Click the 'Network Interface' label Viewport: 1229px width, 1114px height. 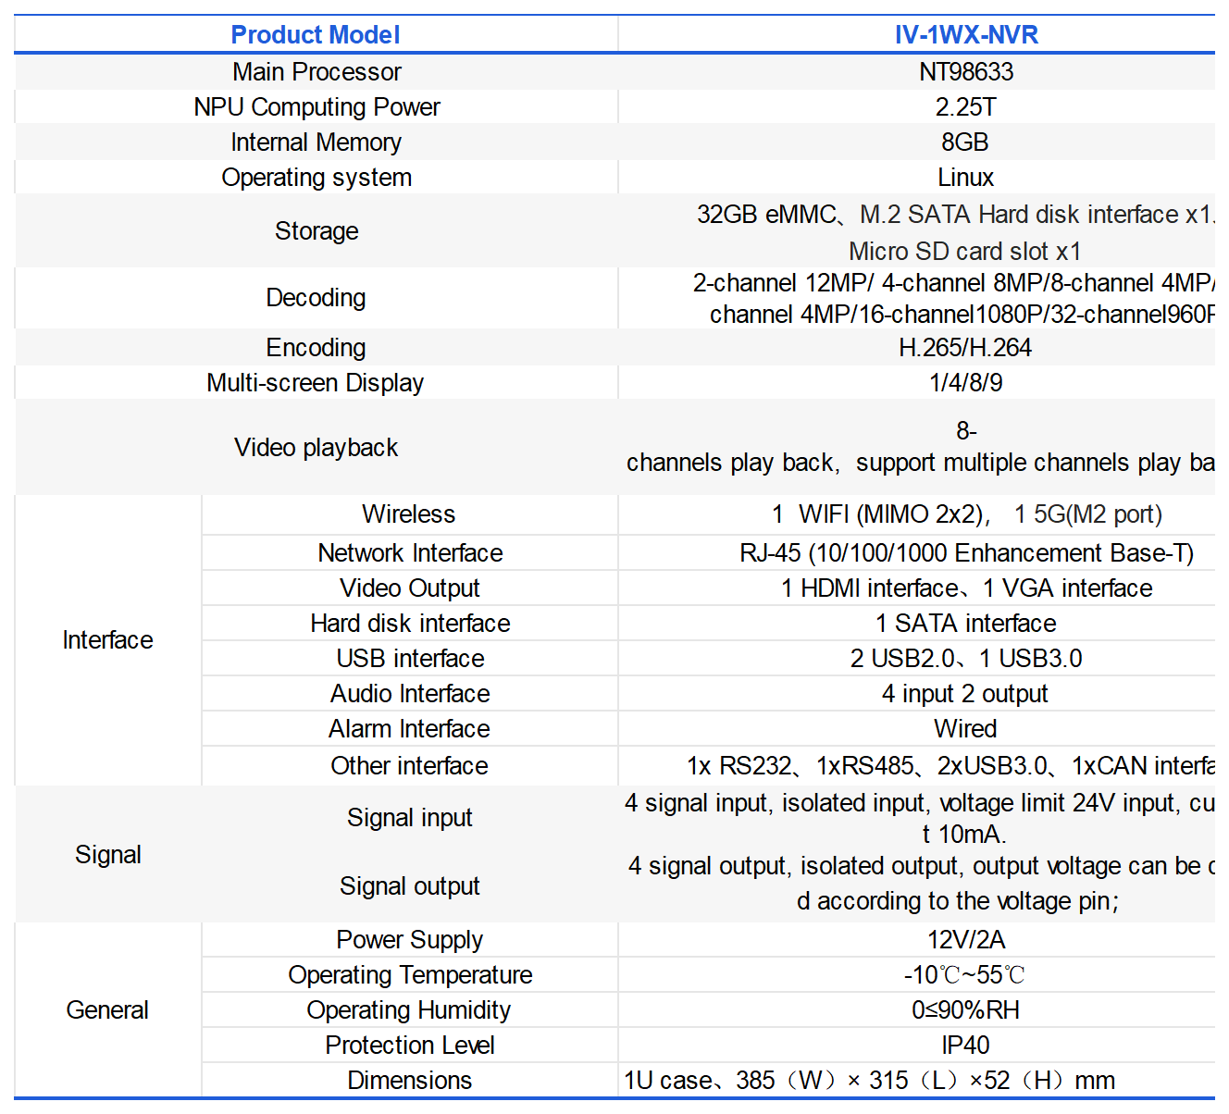tap(410, 553)
